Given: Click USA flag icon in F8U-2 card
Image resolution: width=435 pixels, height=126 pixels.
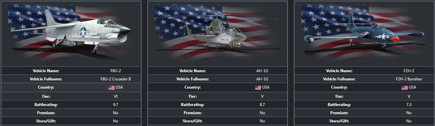Looking at the screenshot, I should click(112, 88).
